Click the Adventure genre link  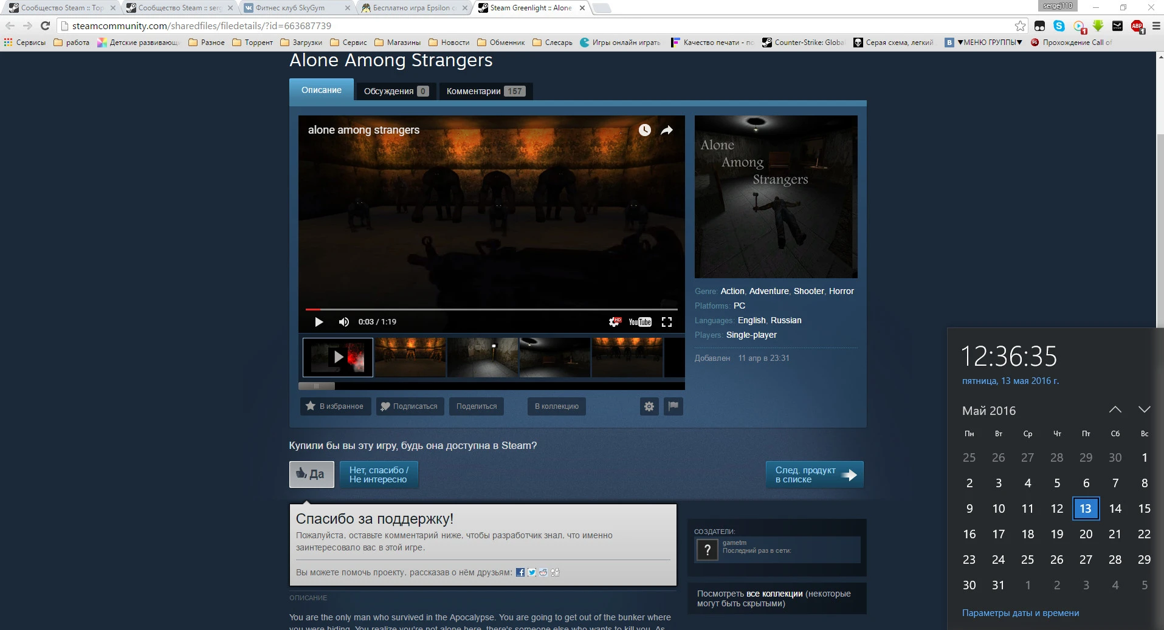click(769, 291)
